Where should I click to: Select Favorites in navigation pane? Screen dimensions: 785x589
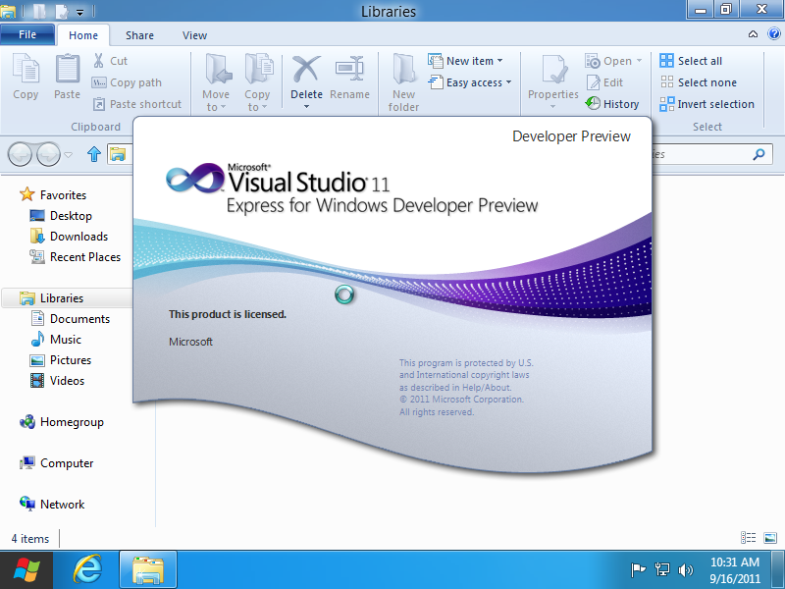[x=53, y=194]
